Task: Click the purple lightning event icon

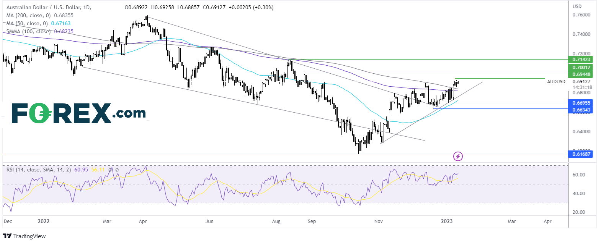Action: (x=458, y=156)
